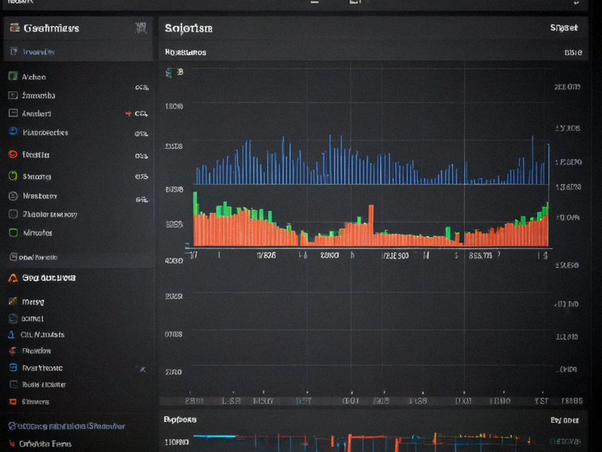Select the blue flask icon in lower sidebar
The image size is (602, 452).
pos(12,335)
